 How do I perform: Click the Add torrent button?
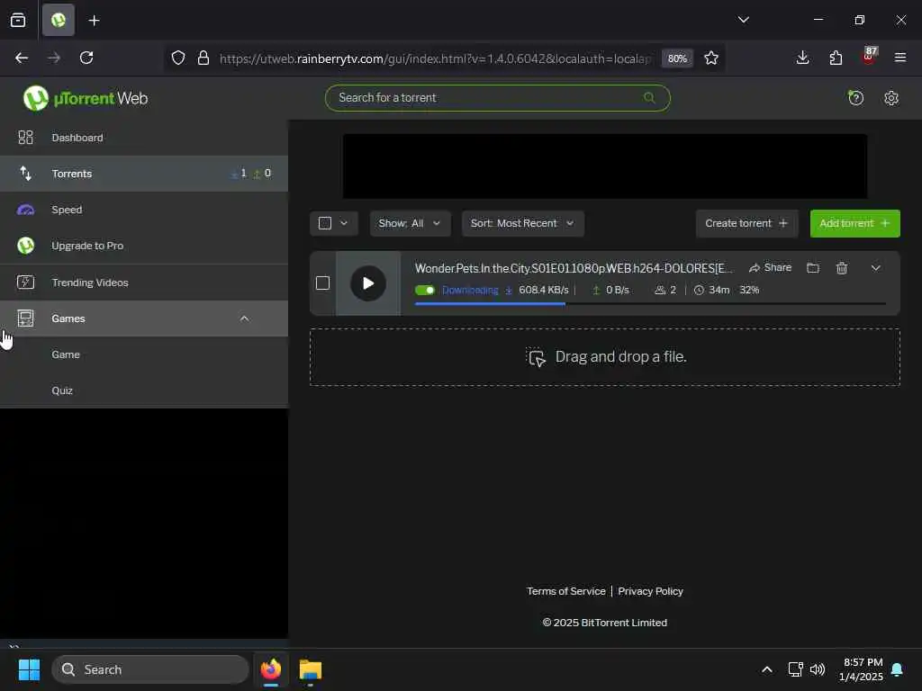(x=854, y=223)
